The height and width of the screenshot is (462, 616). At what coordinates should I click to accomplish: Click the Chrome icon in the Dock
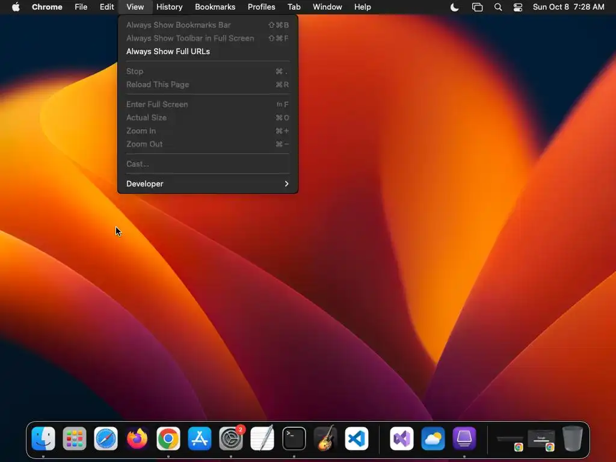click(x=168, y=439)
